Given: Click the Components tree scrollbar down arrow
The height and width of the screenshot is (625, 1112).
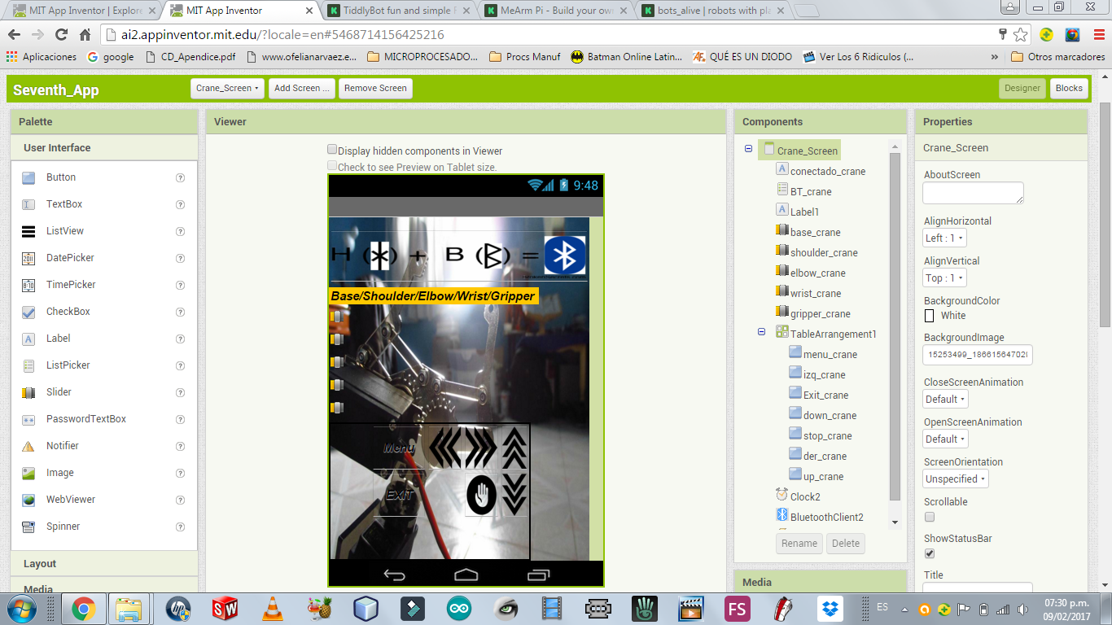Looking at the screenshot, I should click(895, 522).
